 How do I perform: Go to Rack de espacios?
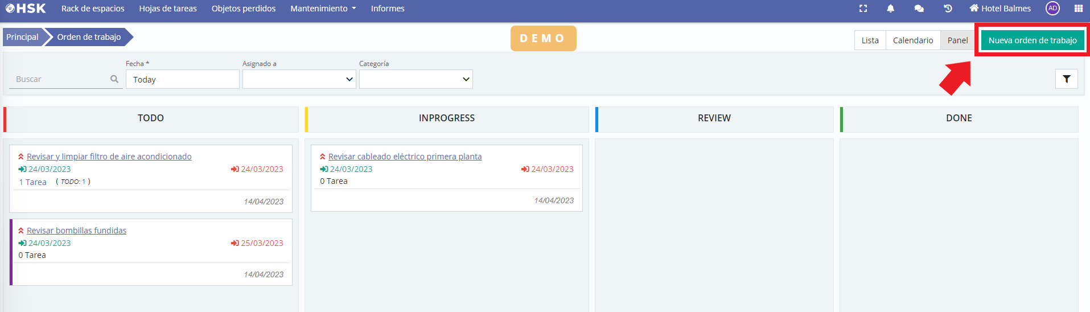[93, 9]
